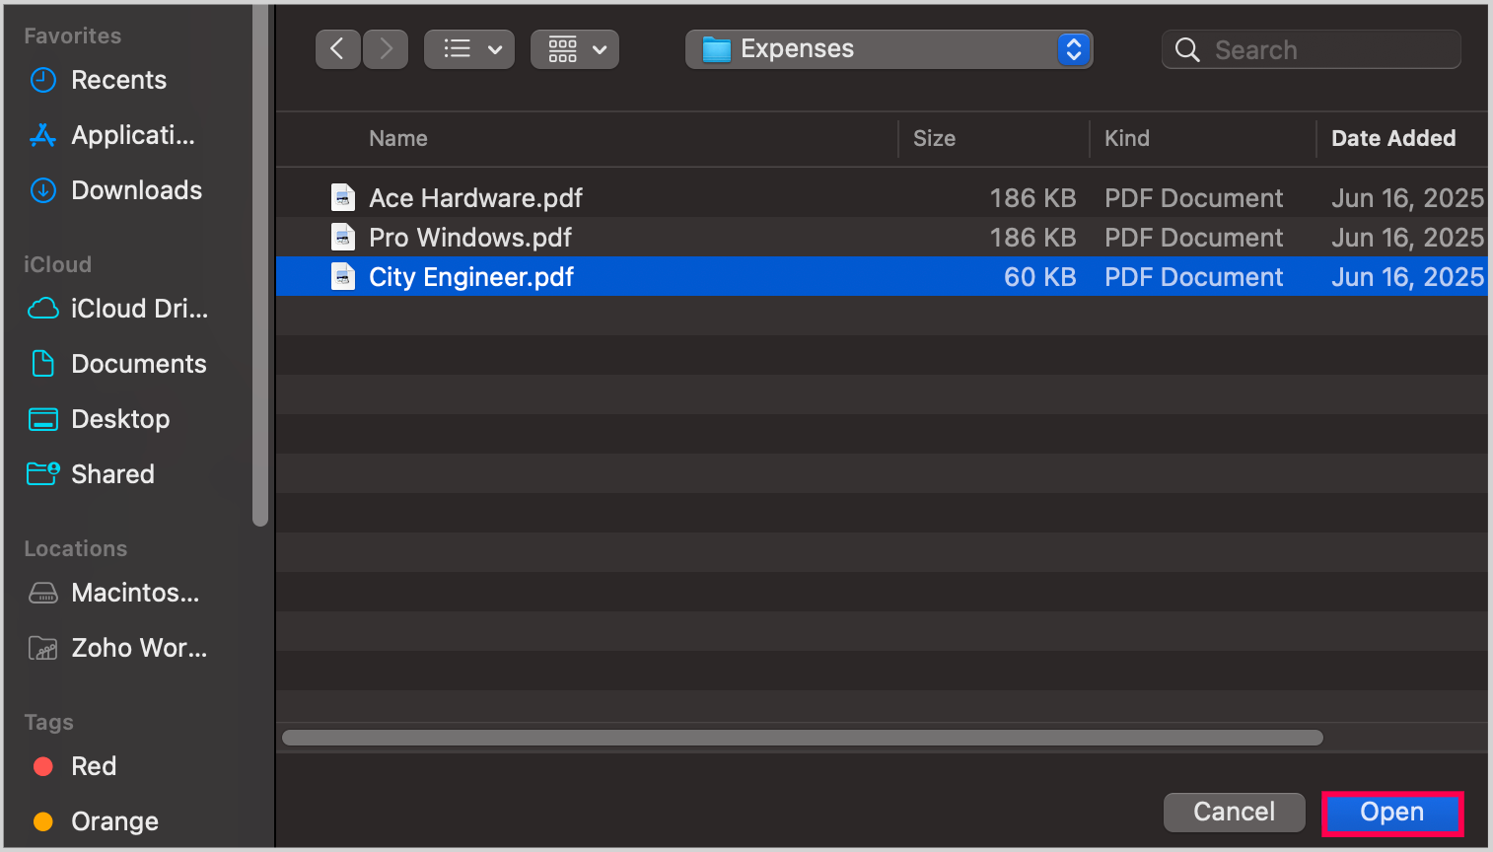Image resolution: width=1493 pixels, height=852 pixels.
Task: Expand the list view options dropdown
Action: (x=469, y=49)
